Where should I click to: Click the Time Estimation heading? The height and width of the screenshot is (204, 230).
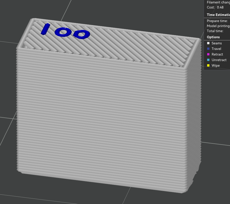218,15
